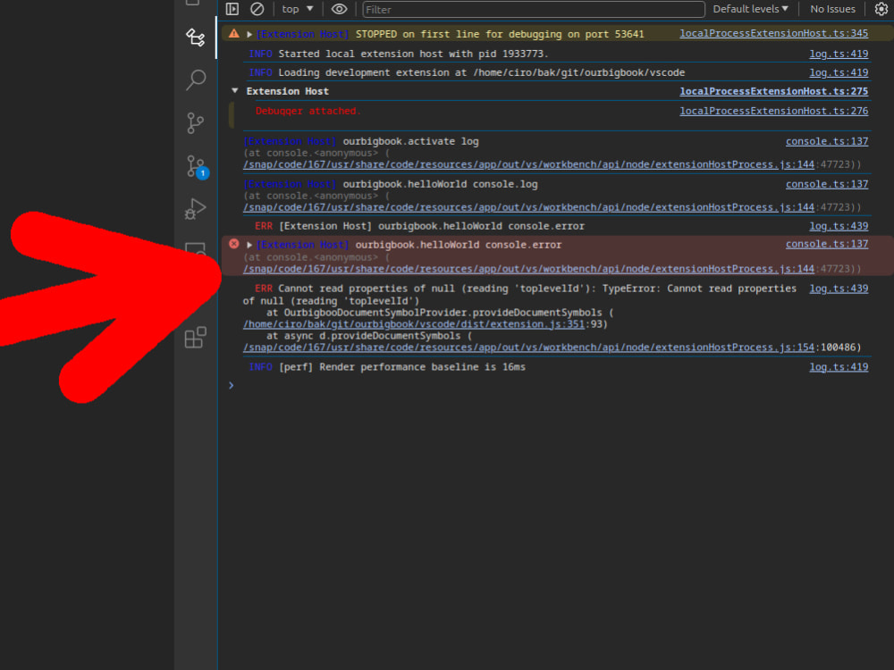This screenshot has width=894, height=670.
Task: Open extensionHostProcess.js:144 link under ourbigbook.activate log
Action: click(528, 164)
